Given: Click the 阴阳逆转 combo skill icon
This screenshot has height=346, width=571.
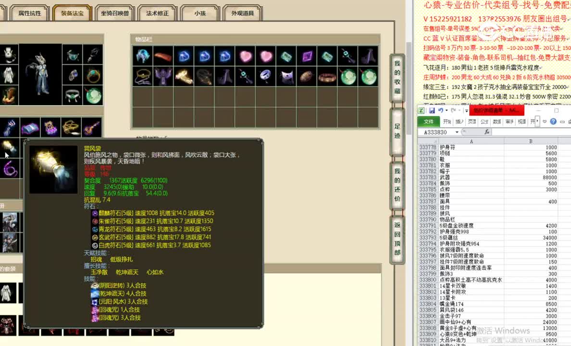Looking at the screenshot, I should [x=95, y=285].
